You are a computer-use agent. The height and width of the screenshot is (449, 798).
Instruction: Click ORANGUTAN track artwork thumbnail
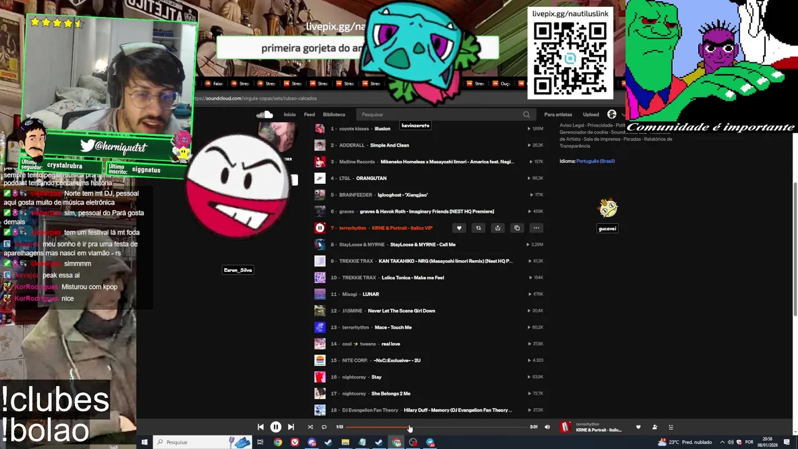pyautogui.click(x=320, y=178)
